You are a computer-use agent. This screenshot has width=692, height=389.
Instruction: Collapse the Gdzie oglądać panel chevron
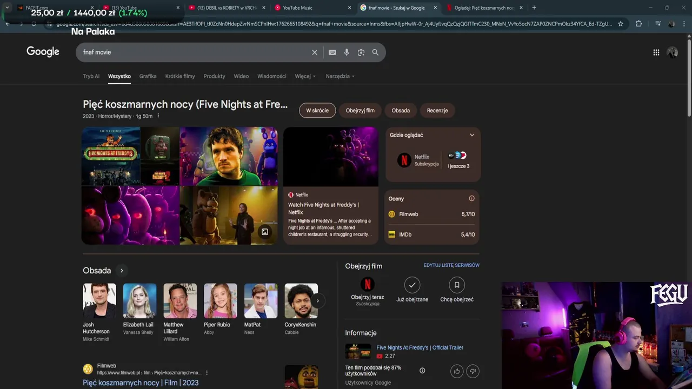[x=471, y=135]
